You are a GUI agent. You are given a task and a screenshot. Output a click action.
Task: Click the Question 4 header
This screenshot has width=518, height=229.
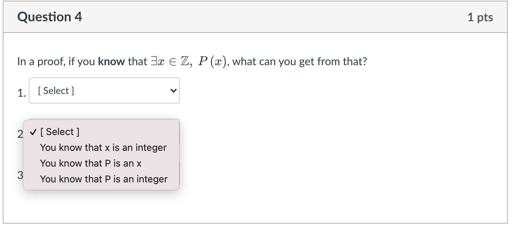(49, 16)
